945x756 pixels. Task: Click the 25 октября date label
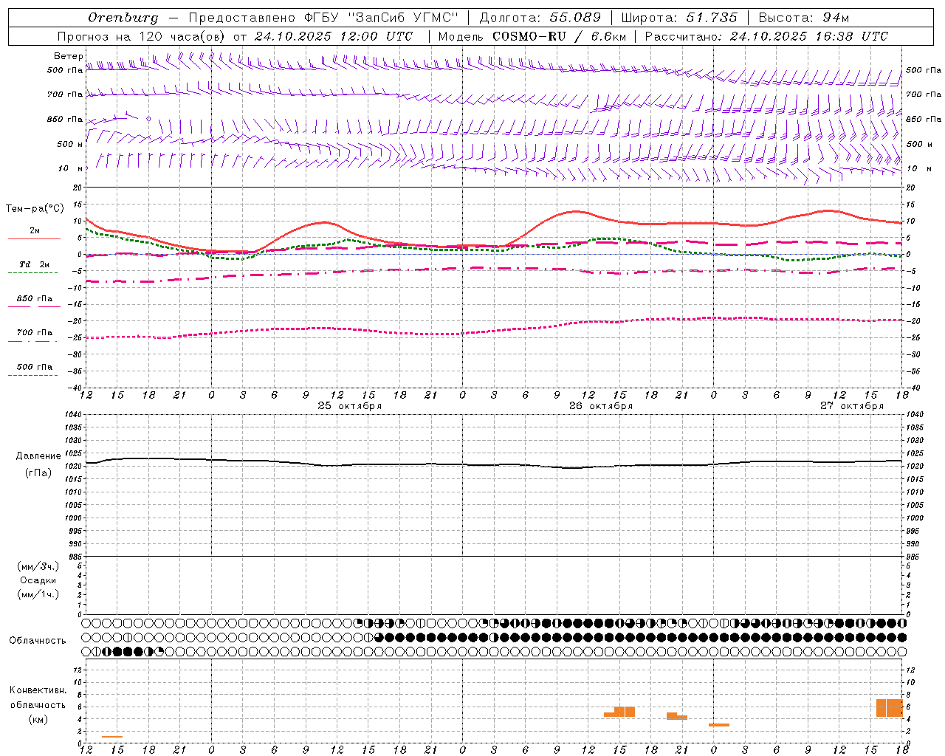pos(350,406)
